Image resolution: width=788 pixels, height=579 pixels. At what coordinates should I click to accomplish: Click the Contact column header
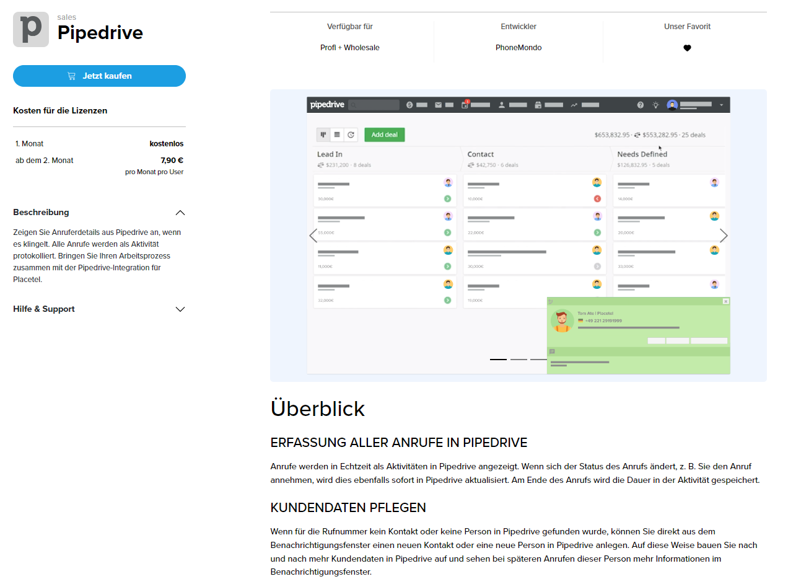(481, 154)
